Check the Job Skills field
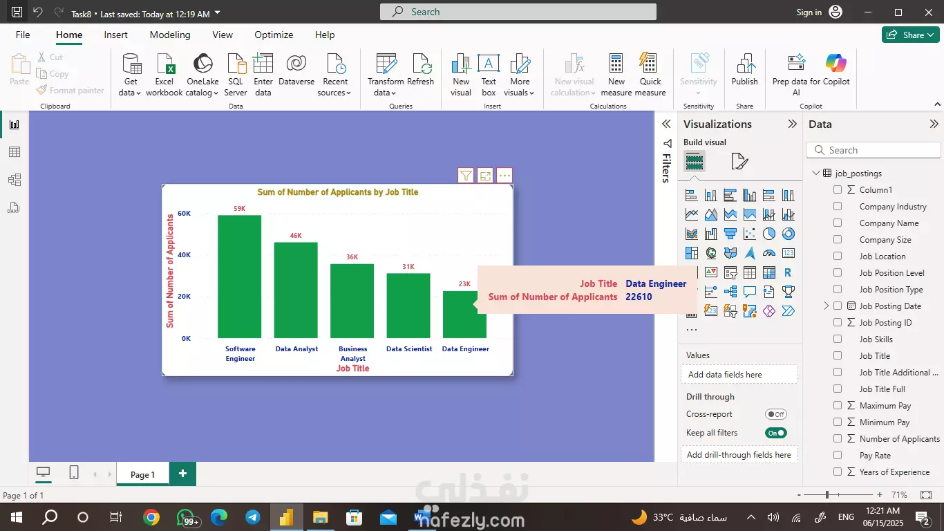 click(x=838, y=339)
